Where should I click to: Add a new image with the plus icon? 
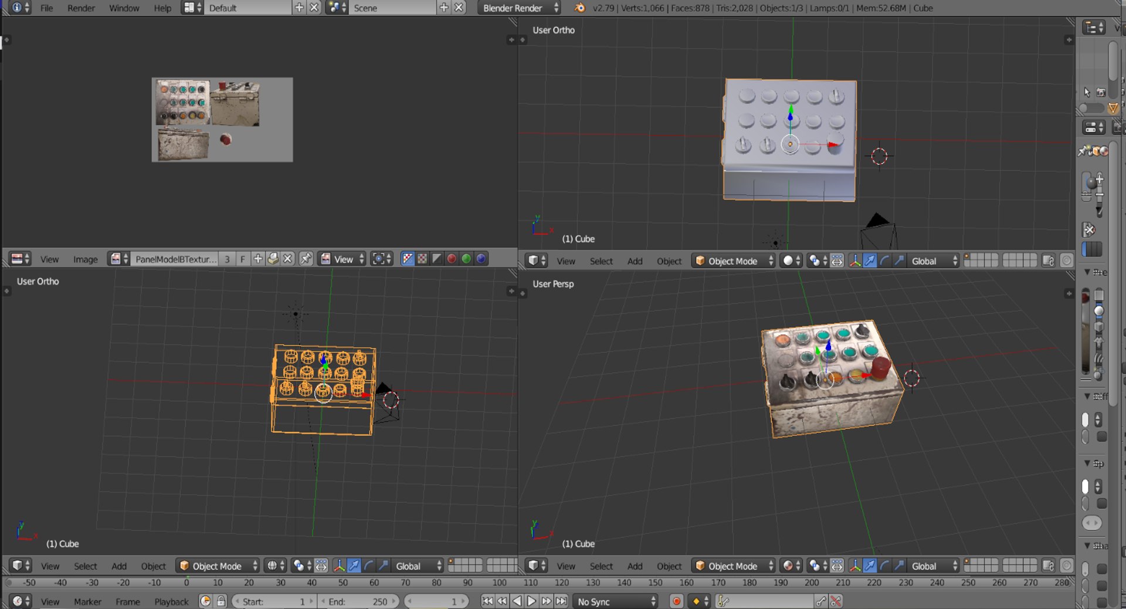coord(257,259)
